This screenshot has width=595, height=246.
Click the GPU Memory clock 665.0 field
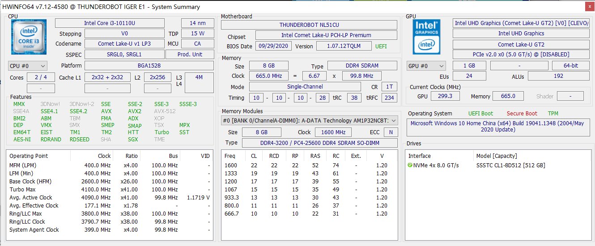click(508, 96)
